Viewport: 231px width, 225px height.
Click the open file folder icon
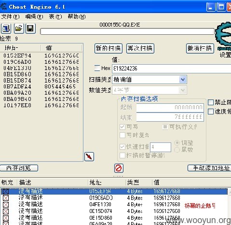point(19,28)
